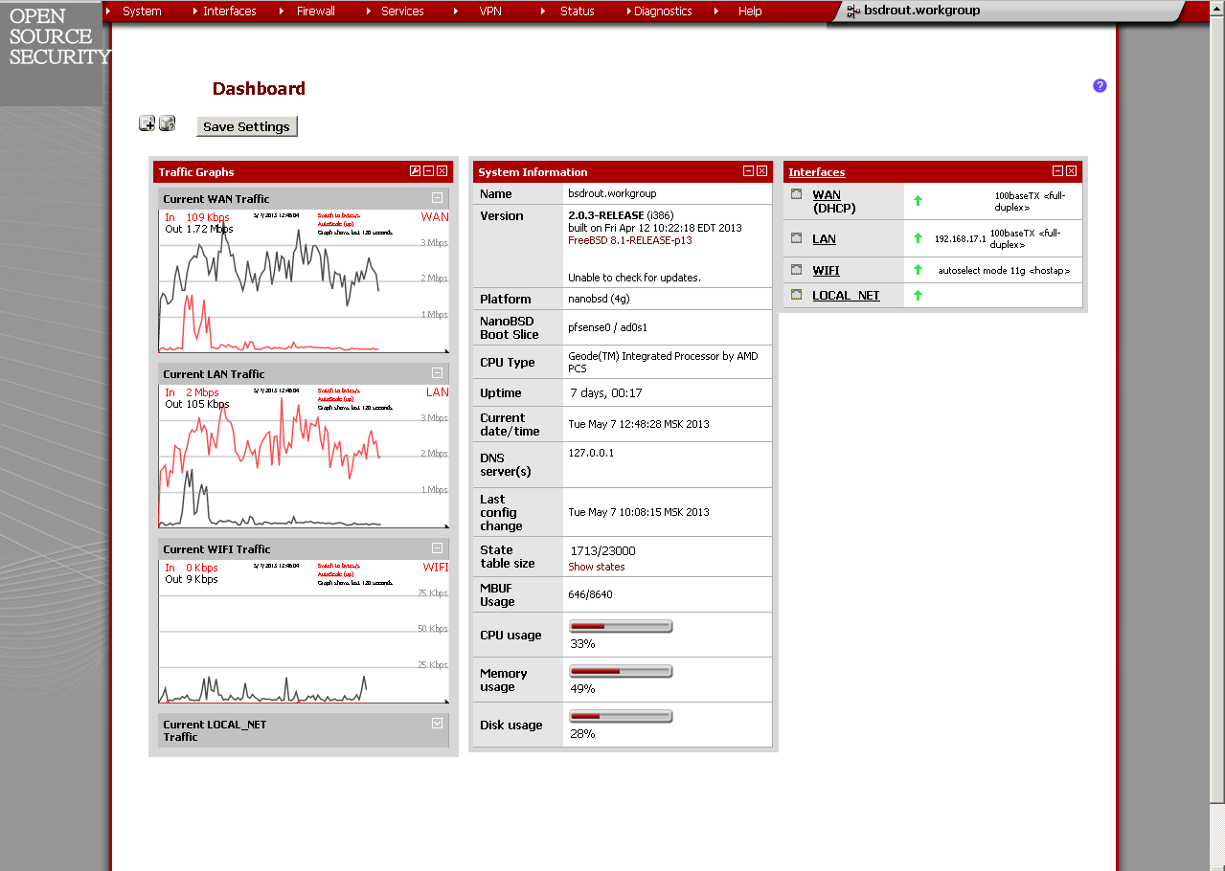Minimize the System Information widget
The height and width of the screenshot is (871, 1225).
[748, 171]
